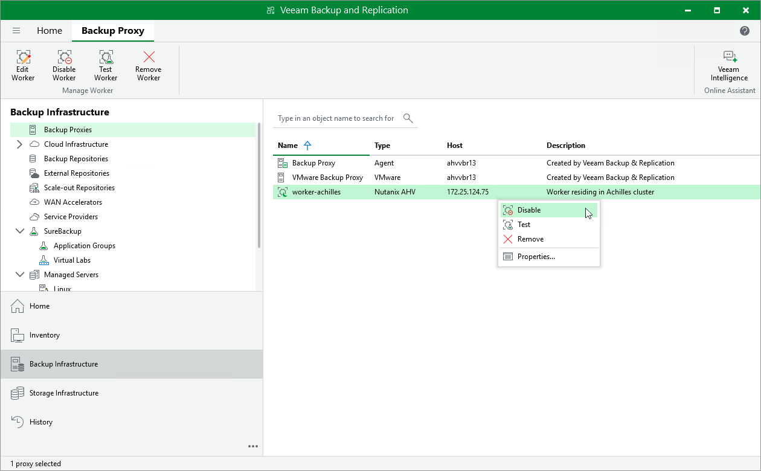Image resolution: width=761 pixels, height=471 pixels.
Task: Select the Virtual Labs tree item
Action: coord(72,260)
